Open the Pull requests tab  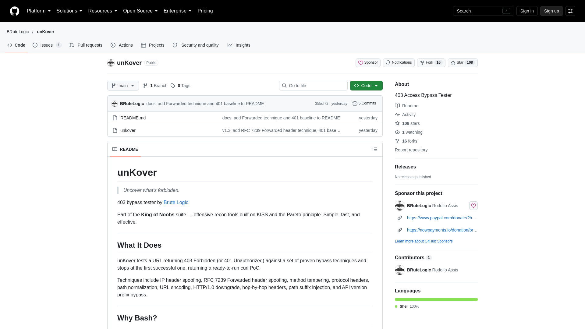tap(86, 45)
